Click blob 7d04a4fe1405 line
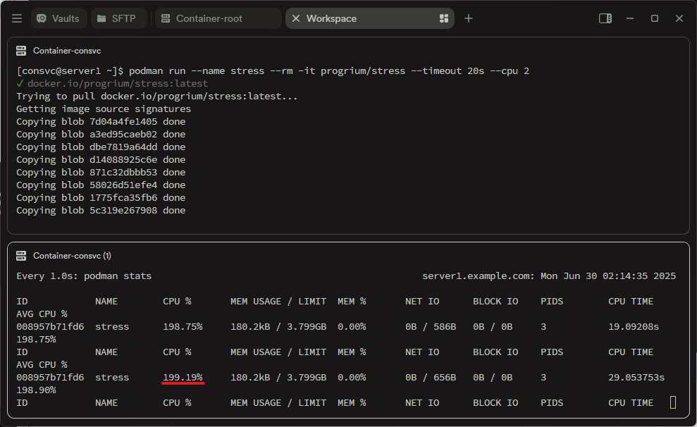Image resolution: width=697 pixels, height=427 pixels. [x=101, y=121]
